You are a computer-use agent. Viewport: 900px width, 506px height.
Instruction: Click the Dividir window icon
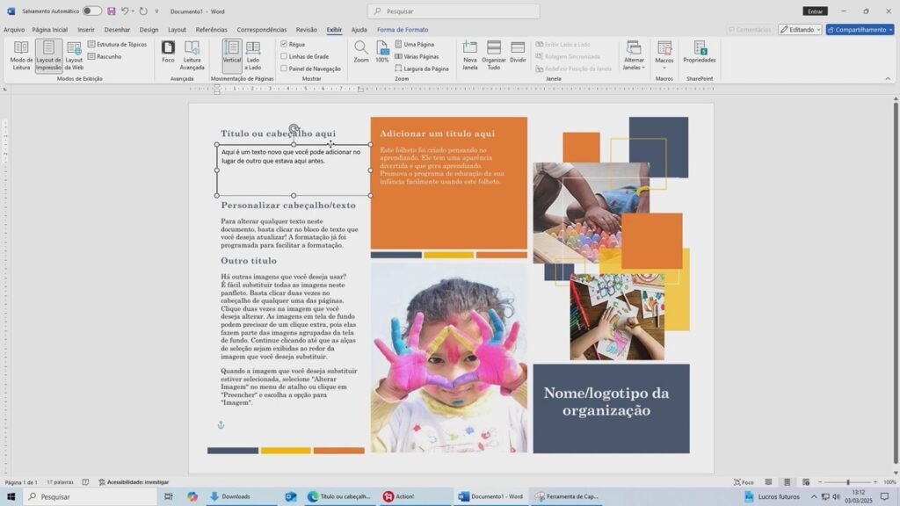coord(518,51)
